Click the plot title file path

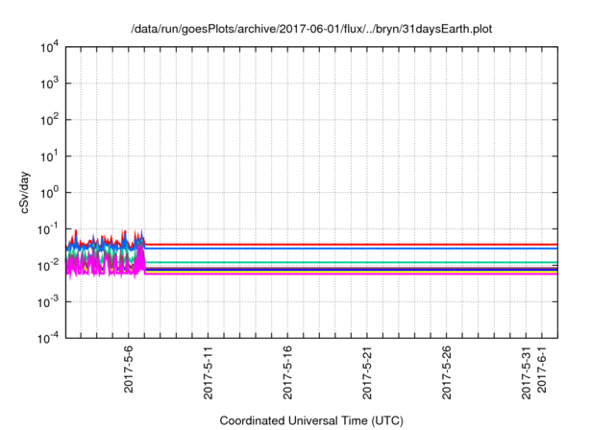311,29
